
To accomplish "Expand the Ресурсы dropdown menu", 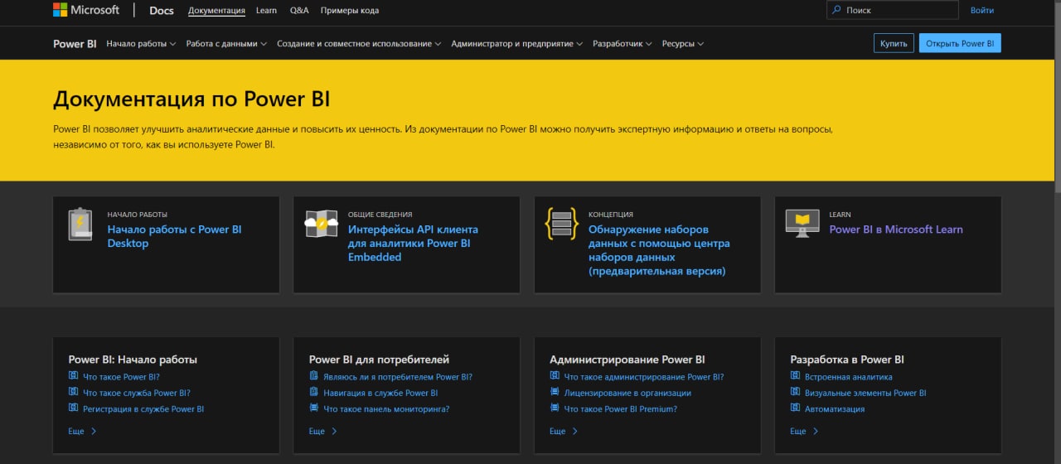I will click(683, 43).
